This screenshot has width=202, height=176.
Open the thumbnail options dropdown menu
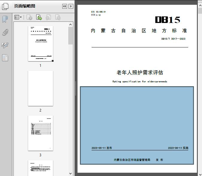point(18,17)
